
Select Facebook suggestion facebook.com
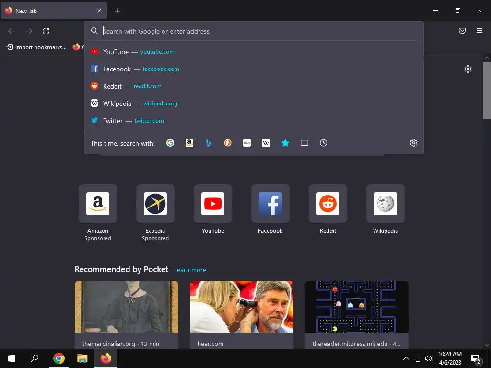point(254,69)
